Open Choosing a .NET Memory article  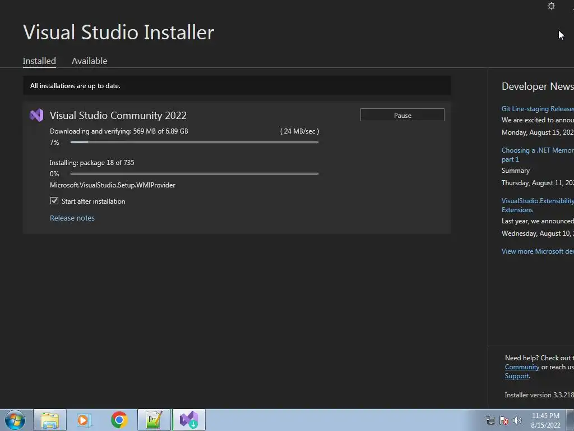(x=538, y=155)
